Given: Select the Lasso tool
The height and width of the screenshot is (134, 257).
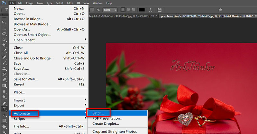Looking at the screenshot, I should pyautogui.click(x=4, y=34).
